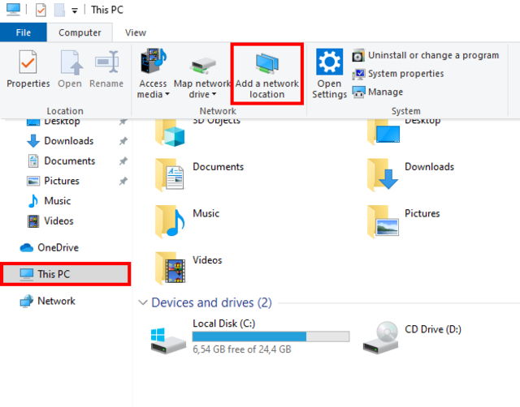Select Documents in the navigation pane
Screen dimensions: 520x407
tap(70, 161)
